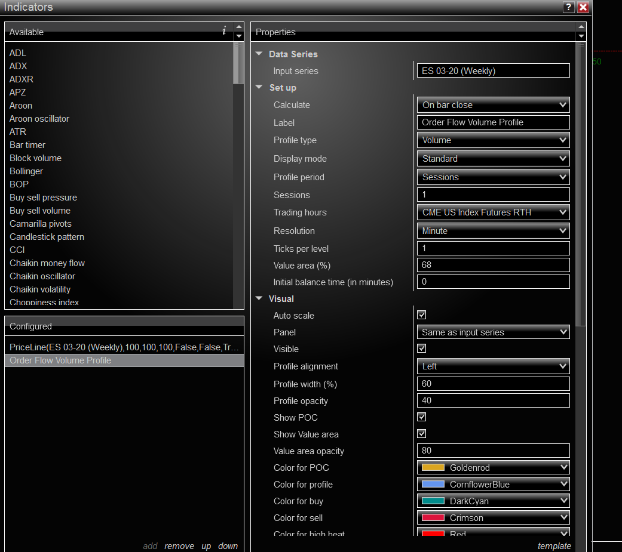Click the down link in Configured panel
Screen dimensions: 622x552
point(228,546)
